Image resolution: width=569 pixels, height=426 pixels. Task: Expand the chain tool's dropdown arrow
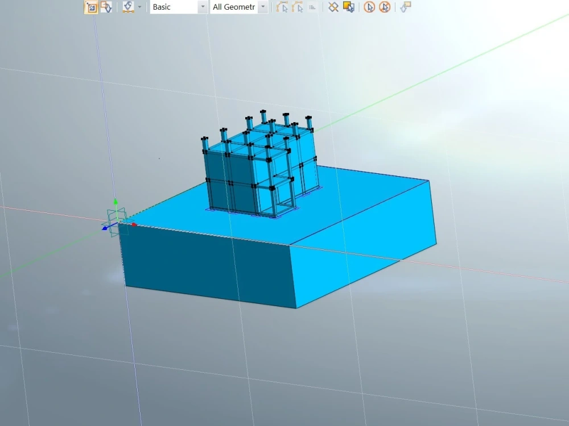pos(139,7)
